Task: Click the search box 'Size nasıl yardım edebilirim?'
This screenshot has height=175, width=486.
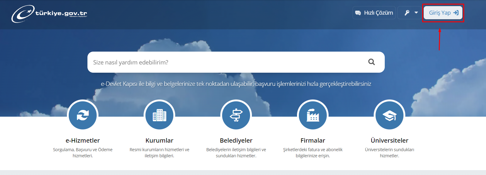Action: [x=236, y=62]
